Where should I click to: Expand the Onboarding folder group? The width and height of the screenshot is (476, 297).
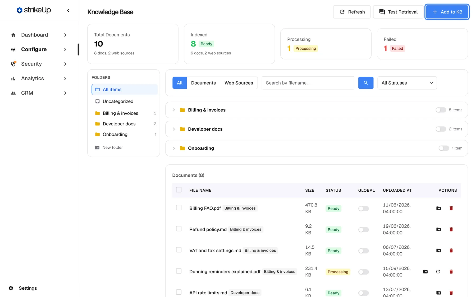pyautogui.click(x=174, y=148)
